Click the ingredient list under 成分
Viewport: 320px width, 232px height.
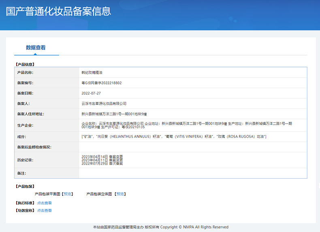pos(174,137)
